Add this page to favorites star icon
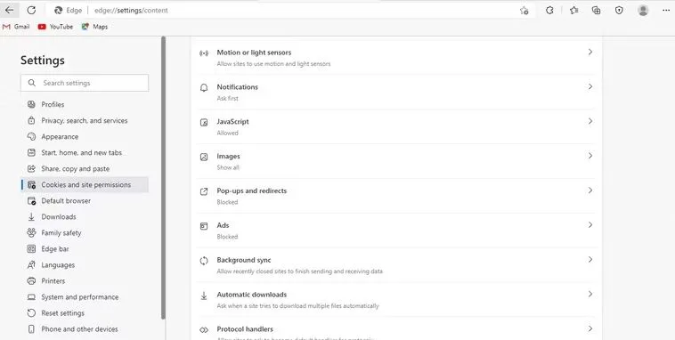 tap(524, 11)
